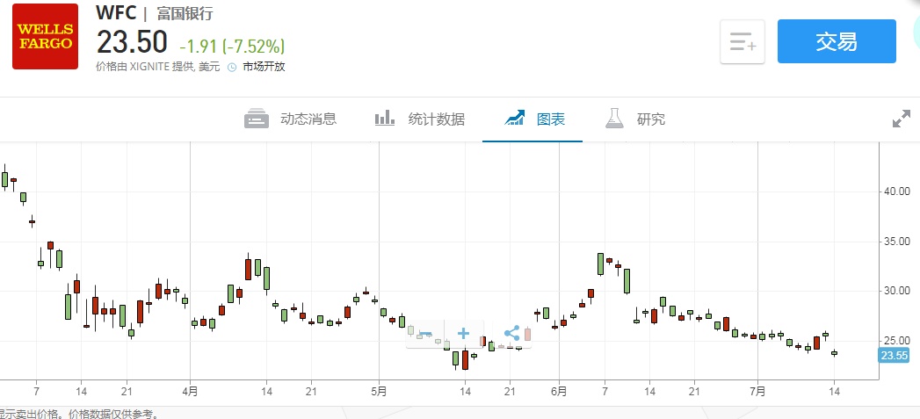Expand the chart to full screen
The image size is (920, 419).
click(901, 119)
